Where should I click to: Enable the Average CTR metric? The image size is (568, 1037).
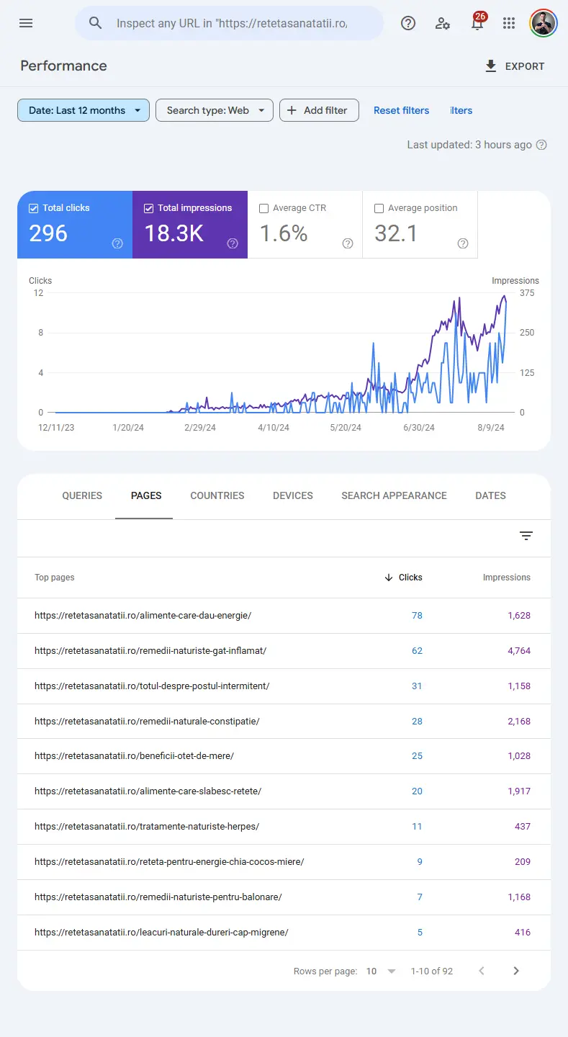pos(263,208)
